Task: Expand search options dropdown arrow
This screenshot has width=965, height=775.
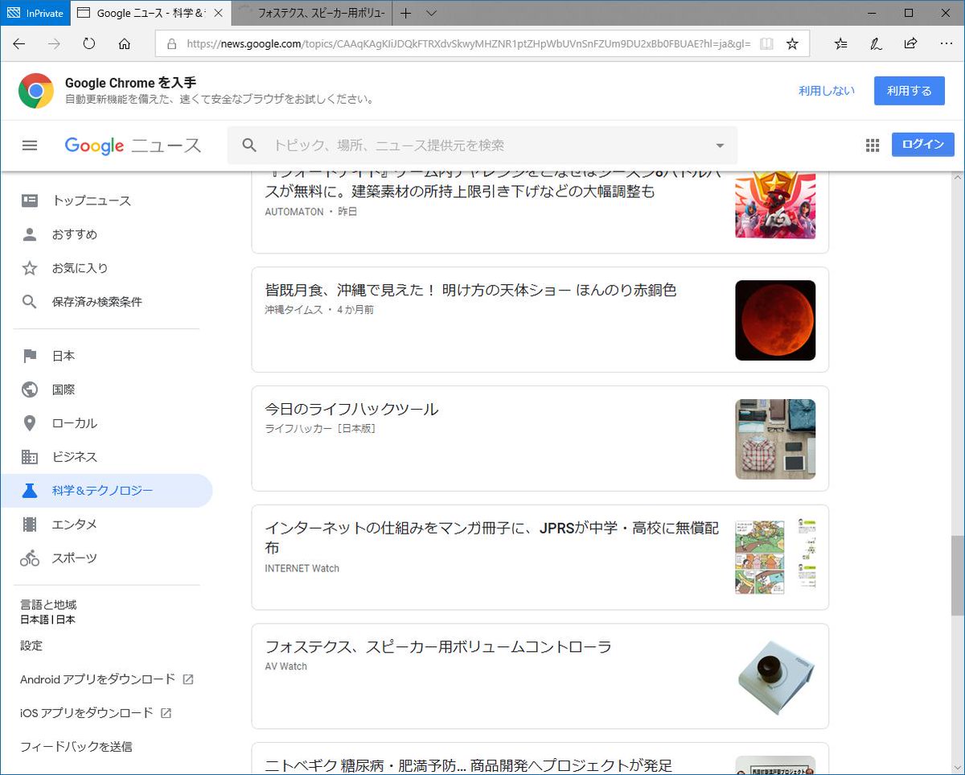Action: click(x=720, y=146)
